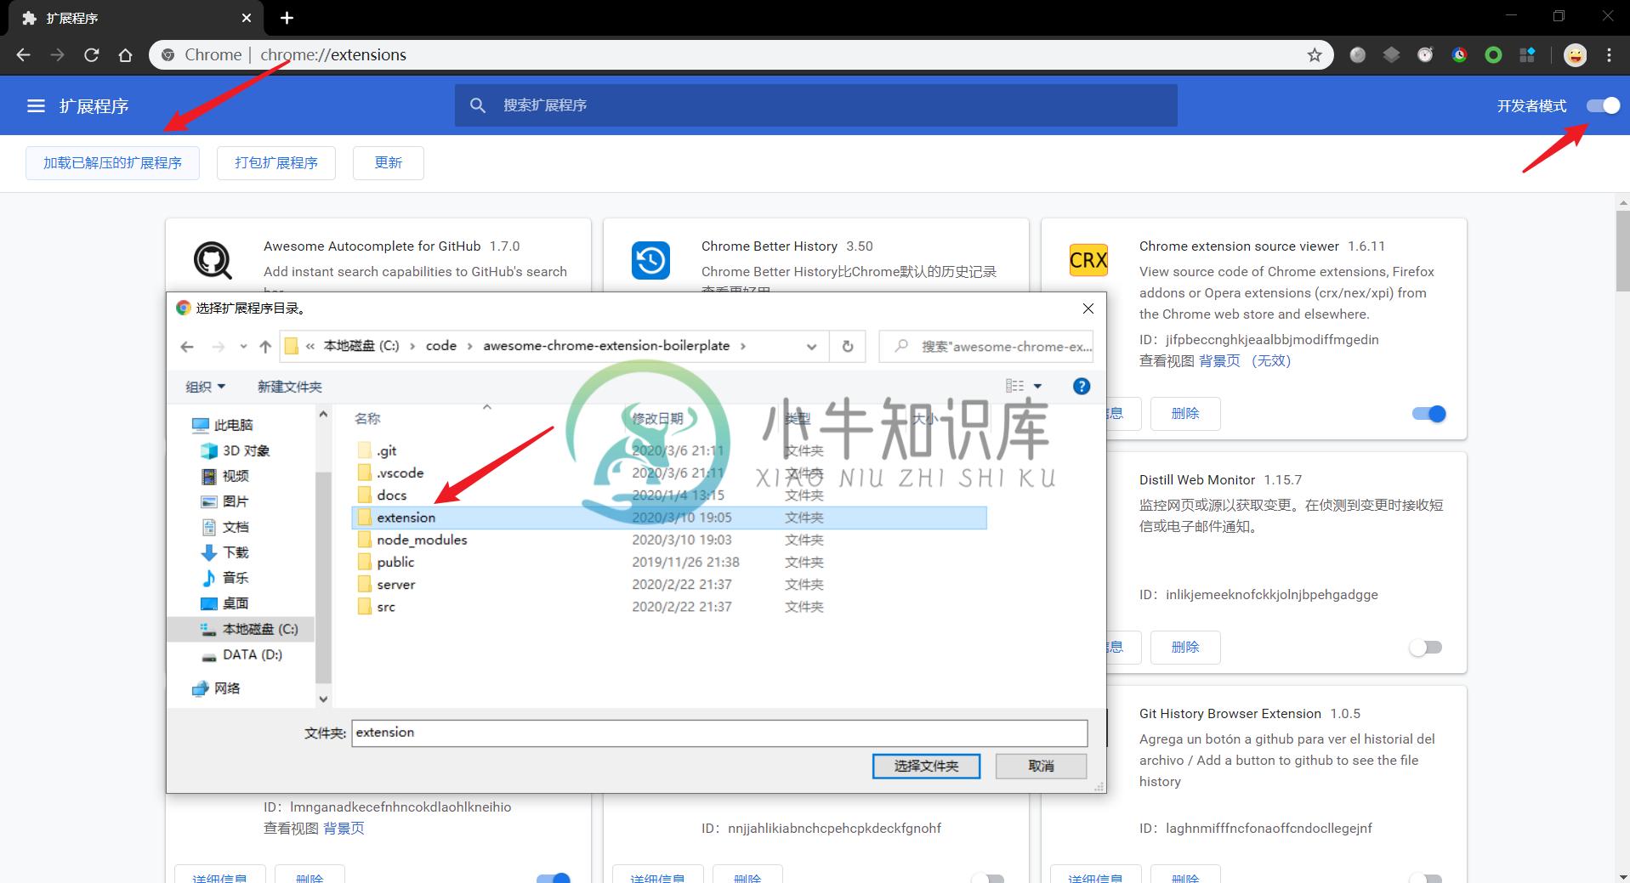Open the Chrome home page

126,55
